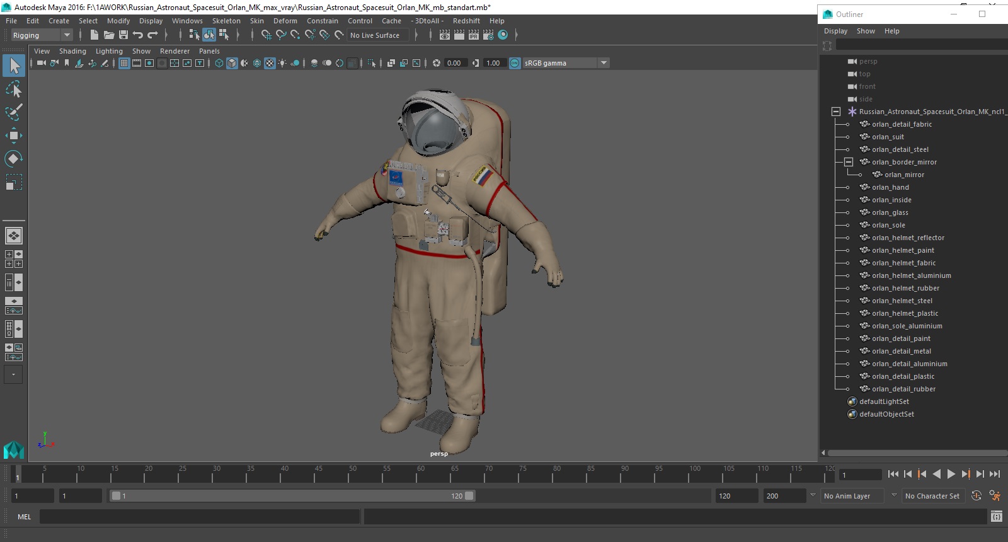The height and width of the screenshot is (542, 1008).
Task: Go to start of playback range
Action: [893, 474]
